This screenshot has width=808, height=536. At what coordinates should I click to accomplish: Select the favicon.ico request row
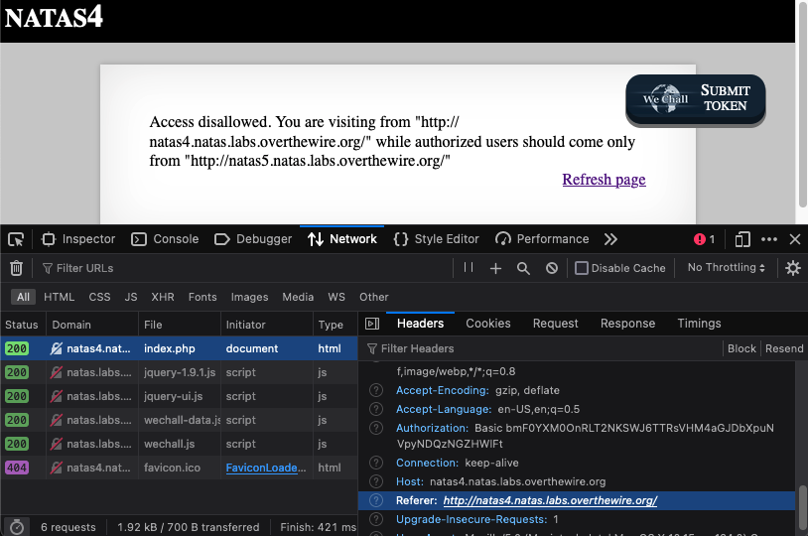click(x=179, y=468)
